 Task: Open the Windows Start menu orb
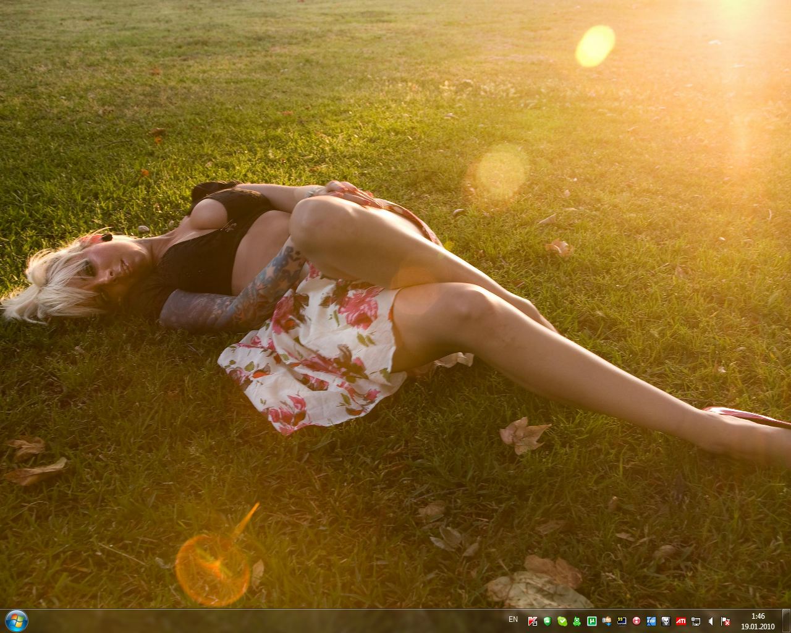point(17,621)
